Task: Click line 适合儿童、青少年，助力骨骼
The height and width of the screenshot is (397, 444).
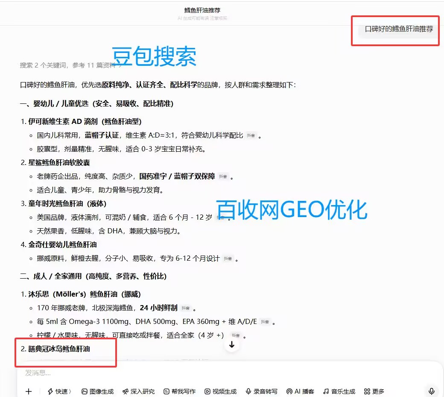Action: [x=100, y=190]
